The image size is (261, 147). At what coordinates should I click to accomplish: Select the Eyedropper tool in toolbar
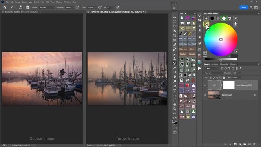(175, 45)
